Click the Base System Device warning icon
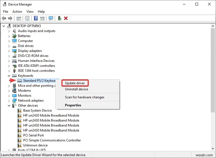216x158 pixels. 20,110
